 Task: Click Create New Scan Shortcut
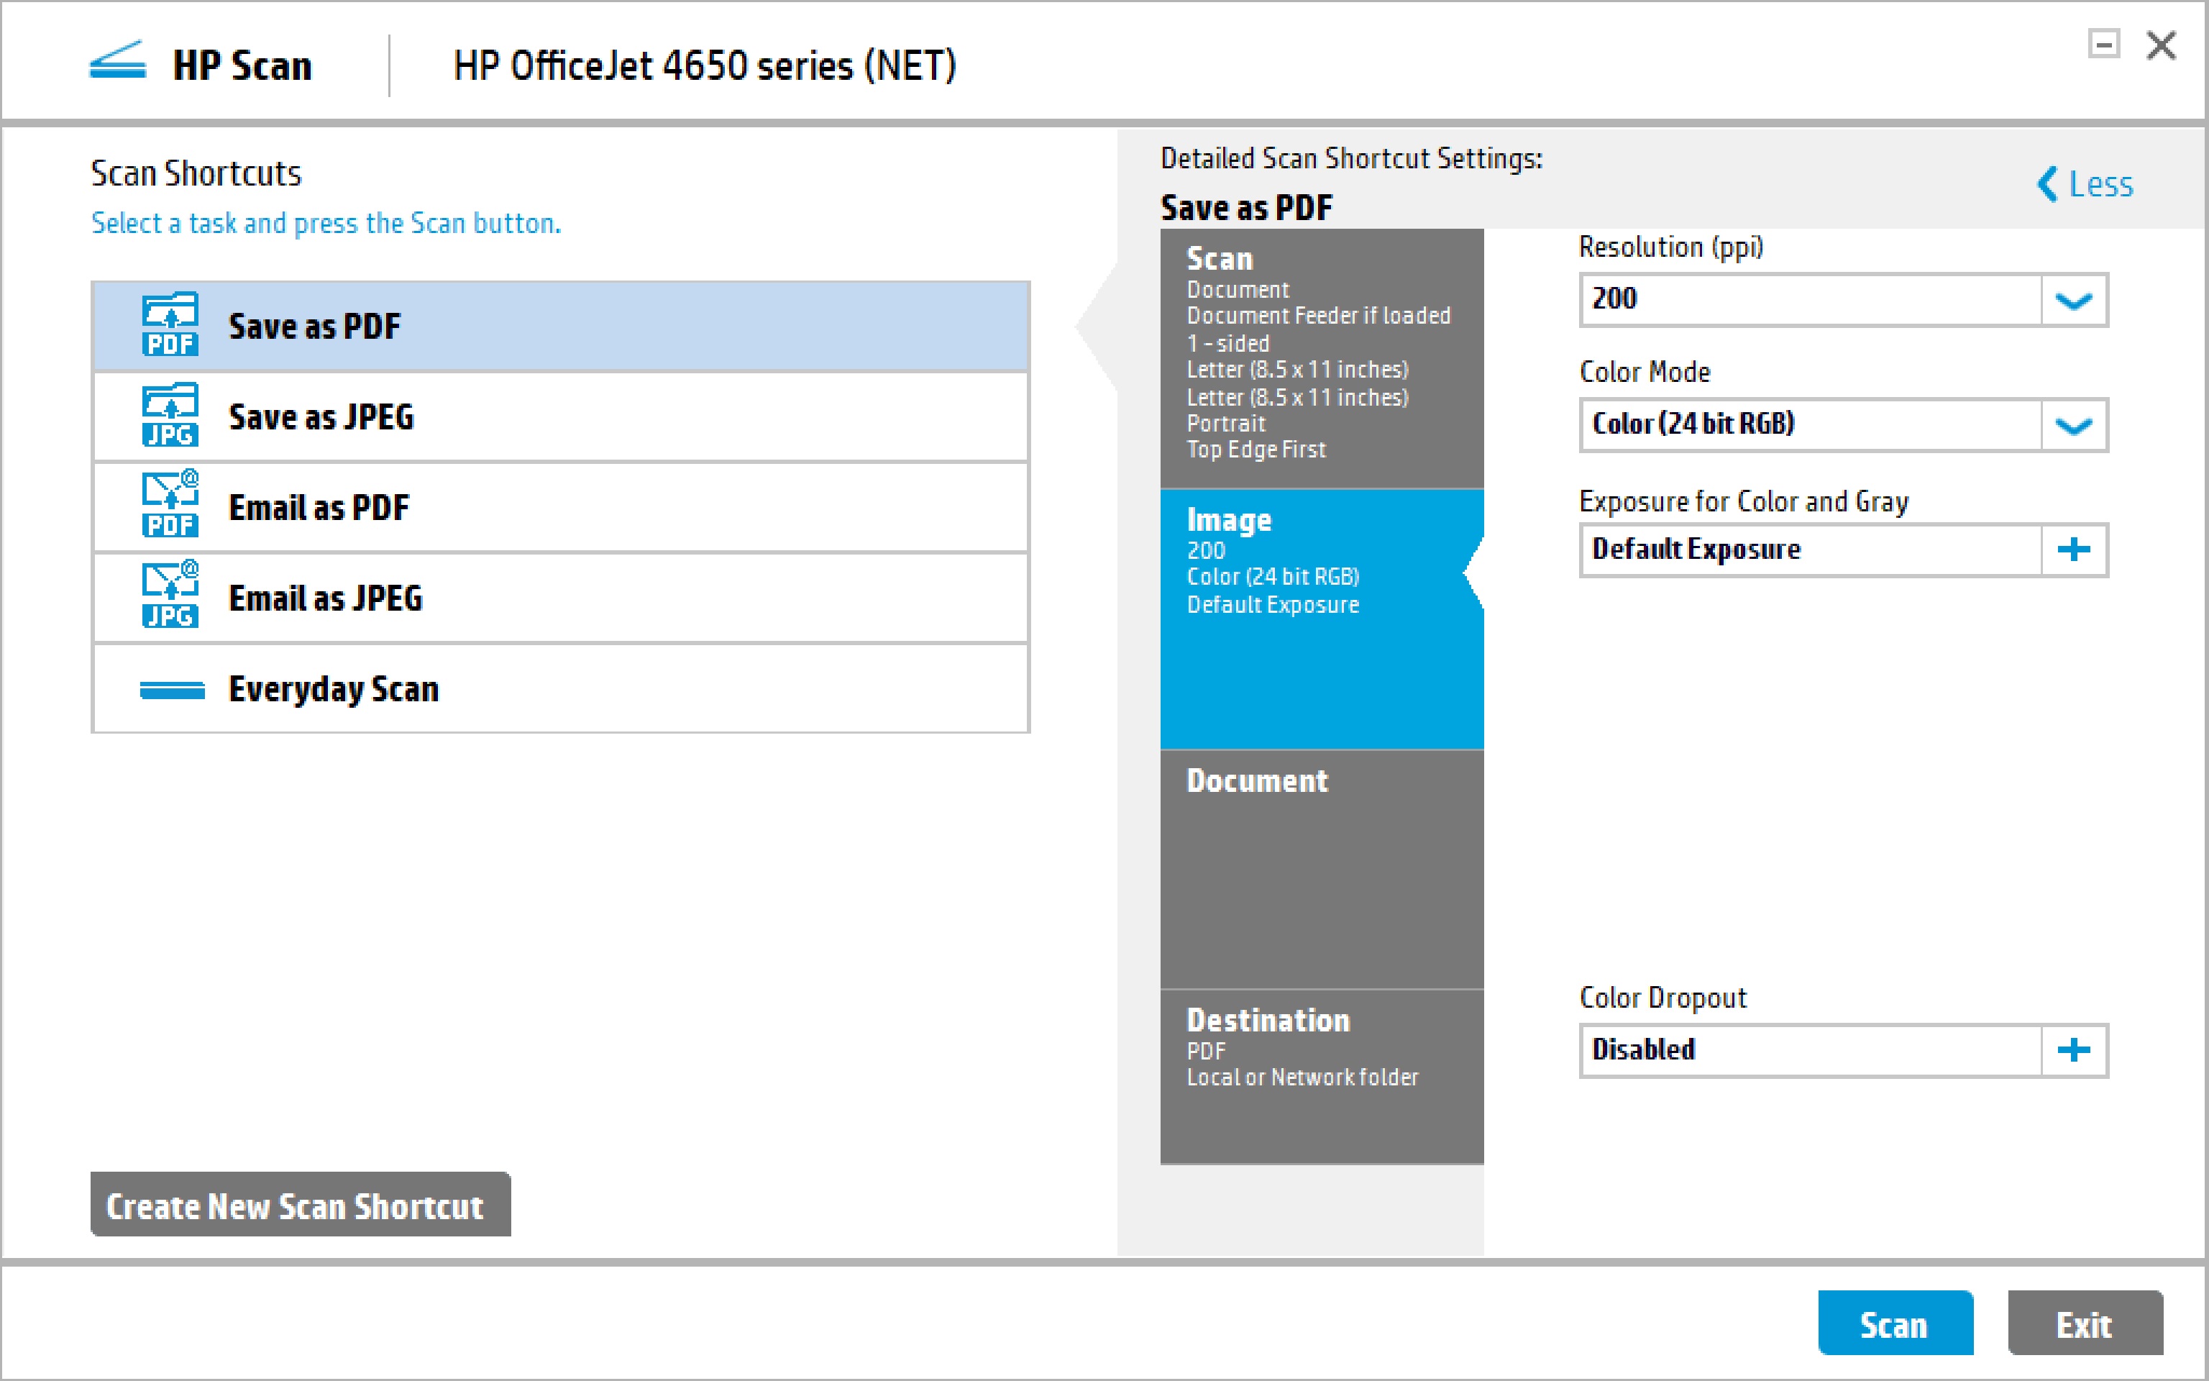[301, 1205]
